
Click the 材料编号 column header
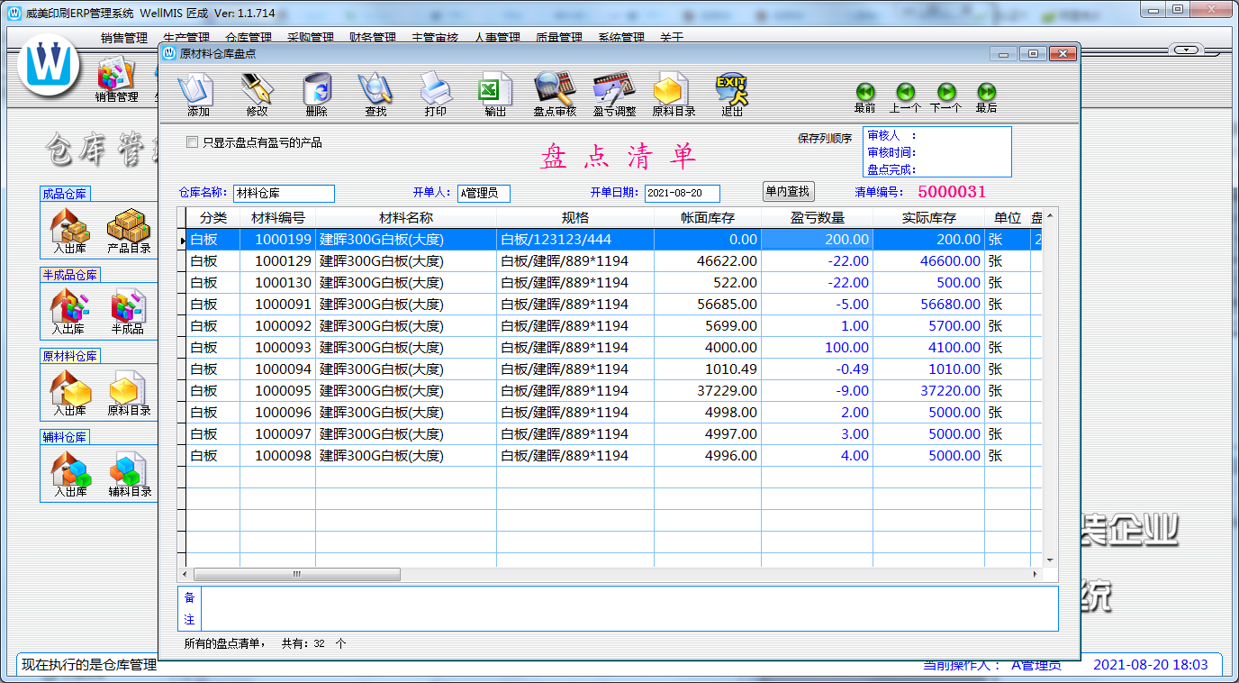click(x=277, y=218)
